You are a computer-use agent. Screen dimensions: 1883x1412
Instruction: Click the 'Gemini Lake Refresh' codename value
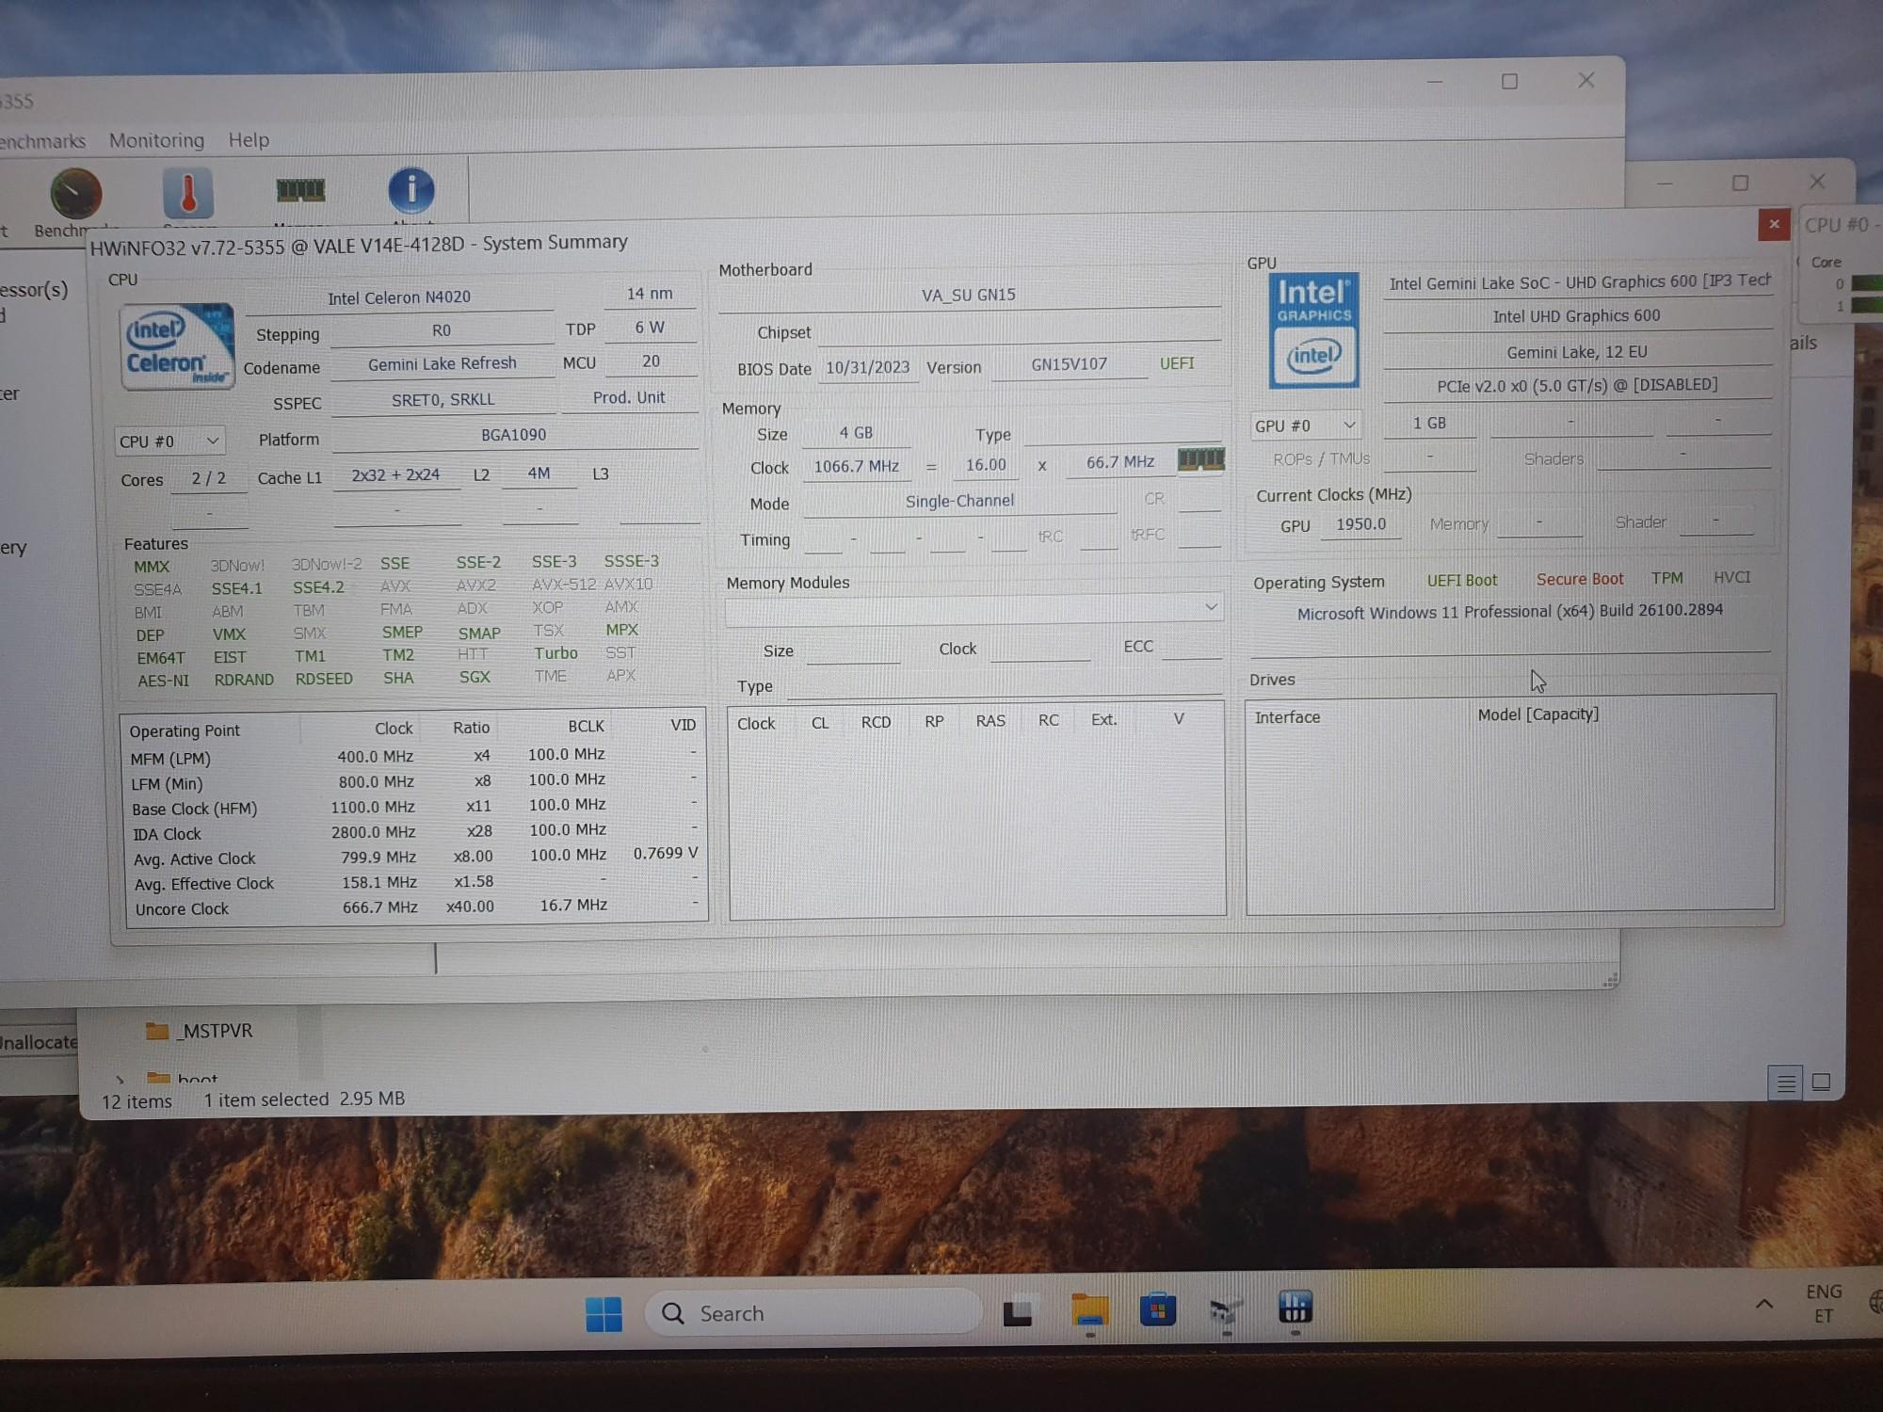click(443, 363)
